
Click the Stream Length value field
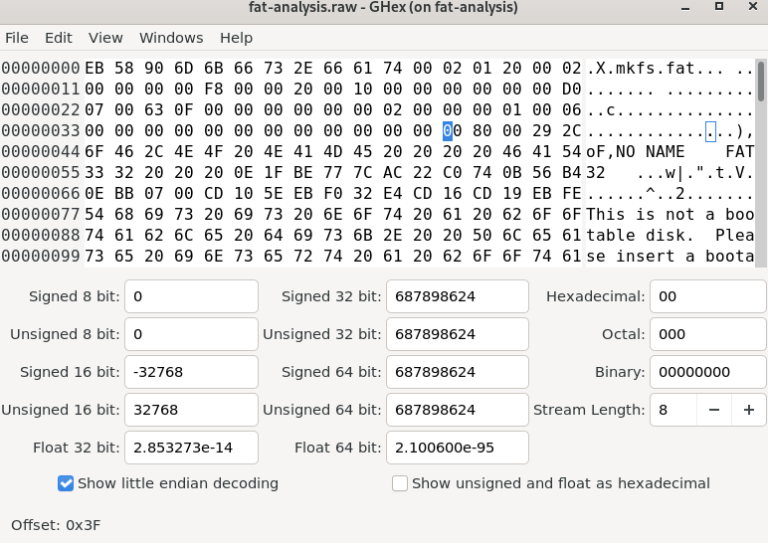tap(673, 410)
